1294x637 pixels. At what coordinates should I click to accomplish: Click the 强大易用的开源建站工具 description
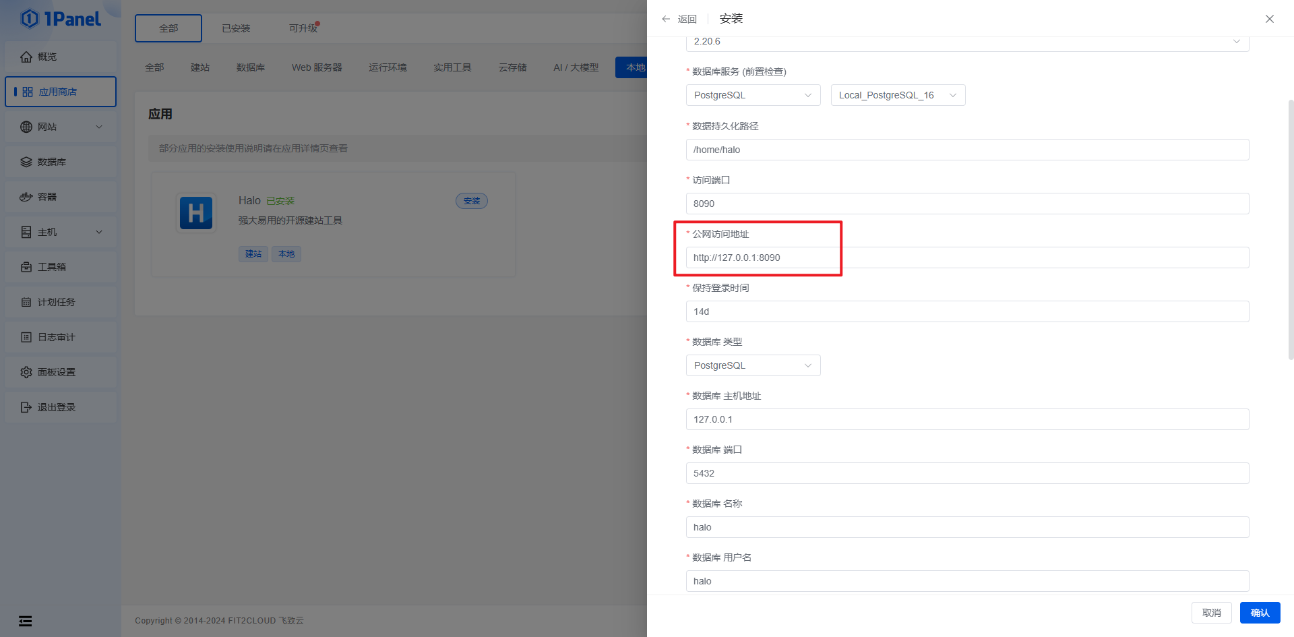(x=290, y=220)
